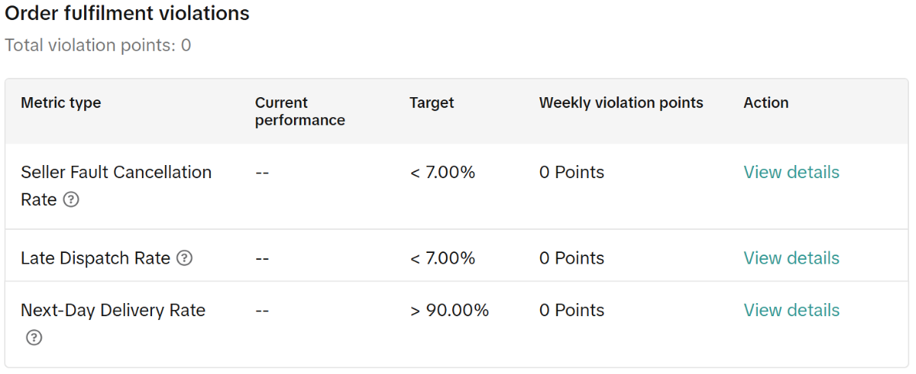Click help icon beside Seller Fault Cancellation Rate
This screenshot has height=374, width=916.
coord(71,200)
